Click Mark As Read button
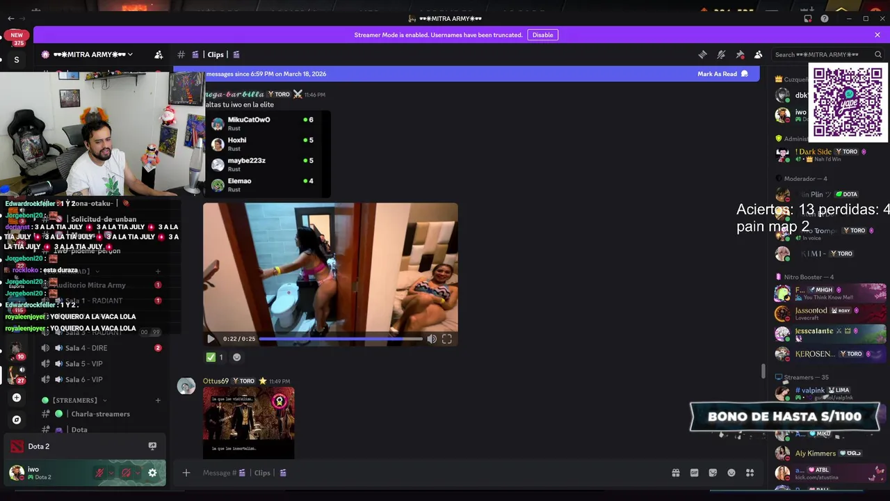 click(722, 74)
